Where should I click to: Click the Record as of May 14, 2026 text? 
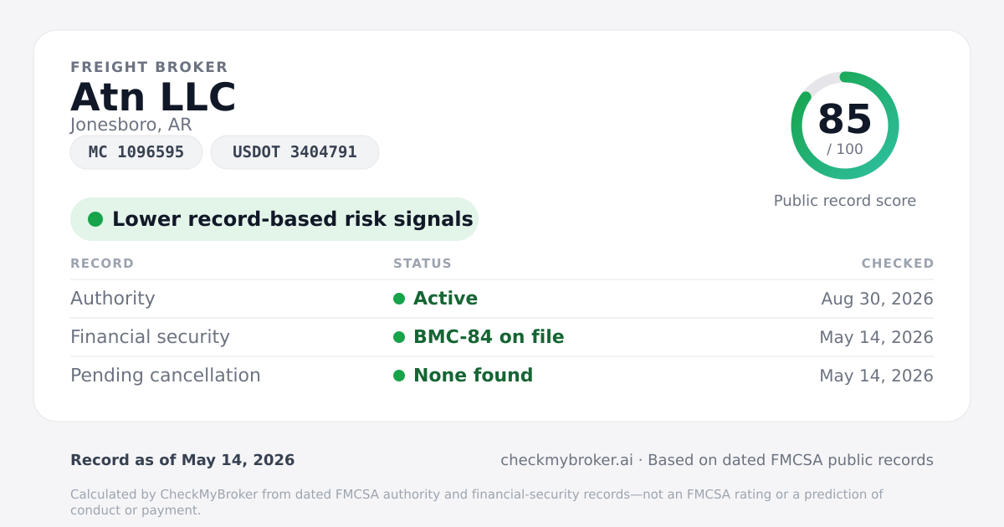(182, 460)
